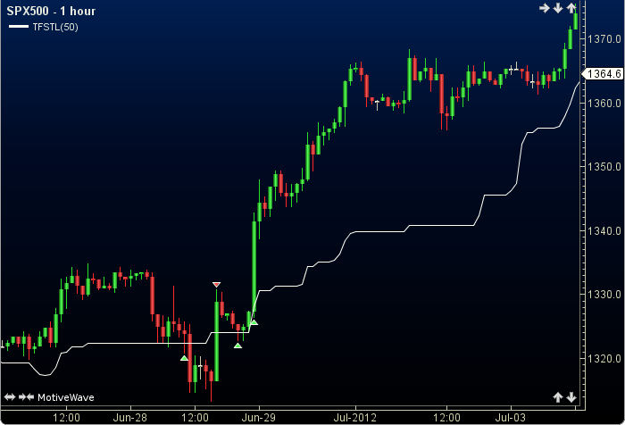Click the 1320.0 price axis label

coord(604,359)
